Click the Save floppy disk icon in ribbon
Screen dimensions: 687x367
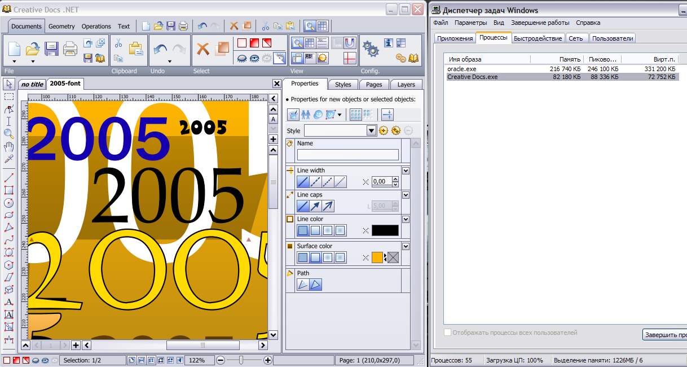[51, 49]
